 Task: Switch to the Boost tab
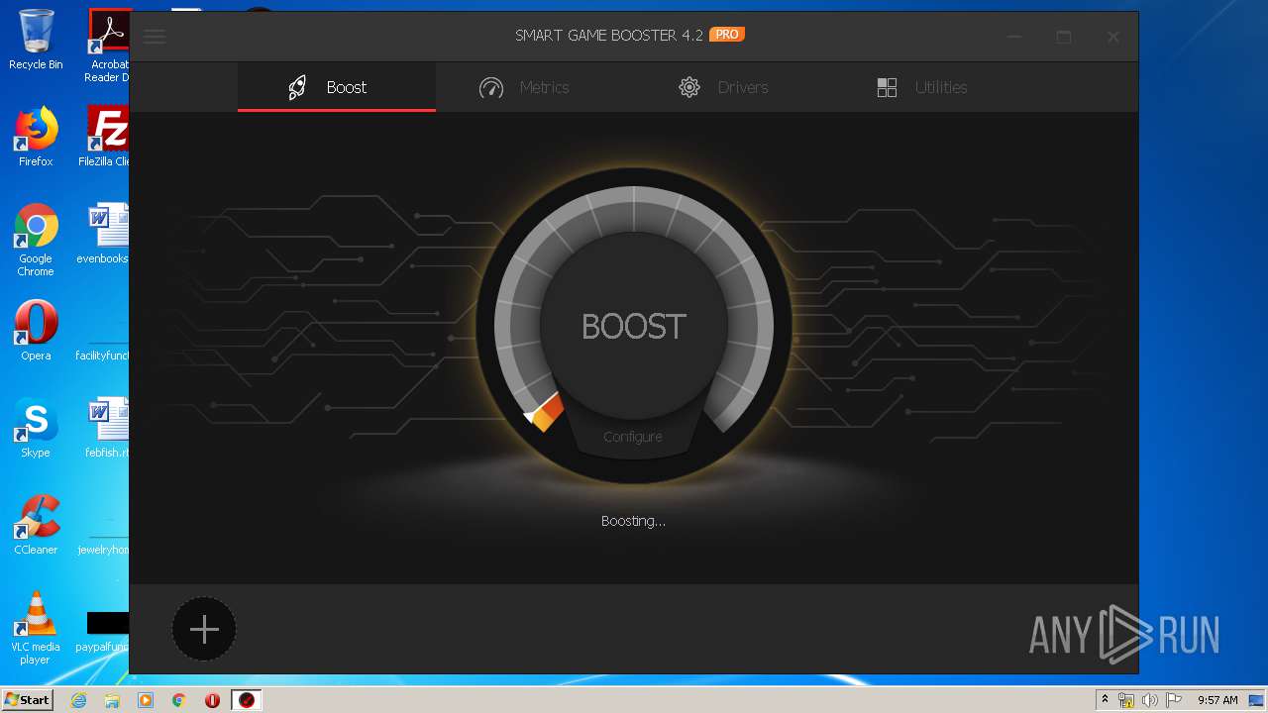[337, 87]
